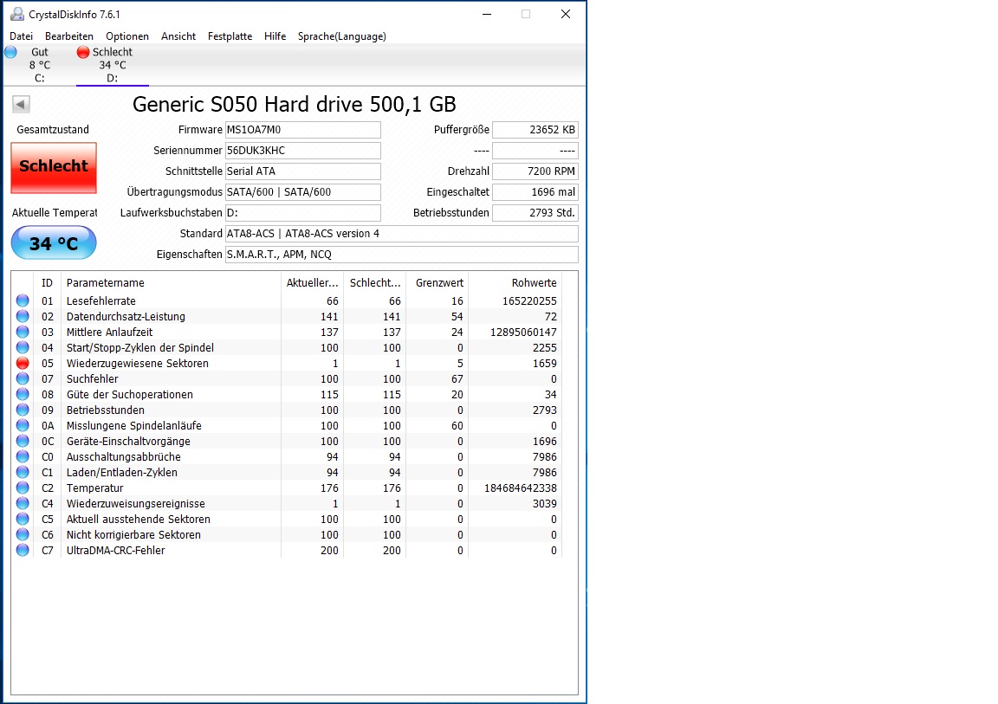Click status icon of Laden/Entladen-Zyklen row
The height and width of the screenshot is (704, 998).
coord(23,472)
